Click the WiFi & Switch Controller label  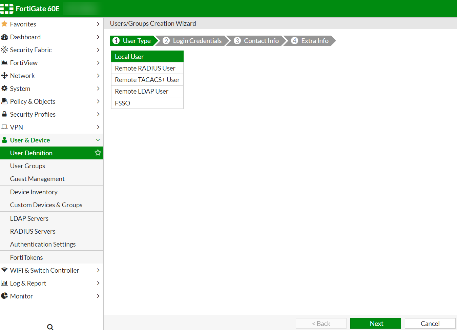pyautogui.click(x=44, y=270)
